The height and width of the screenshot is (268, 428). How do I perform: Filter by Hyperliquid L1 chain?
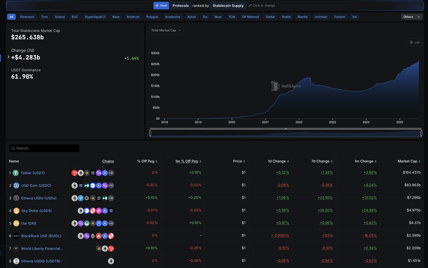95,17
